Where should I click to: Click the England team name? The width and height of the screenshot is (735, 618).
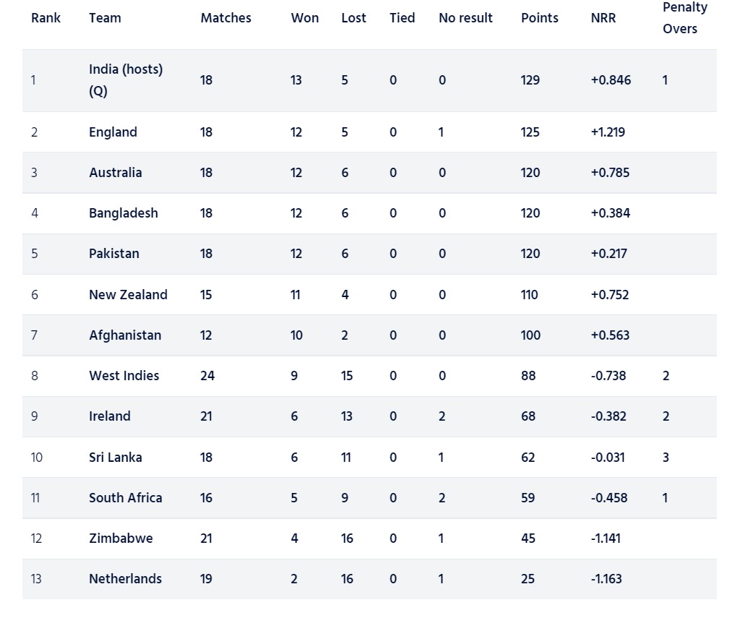[x=113, y=132]
